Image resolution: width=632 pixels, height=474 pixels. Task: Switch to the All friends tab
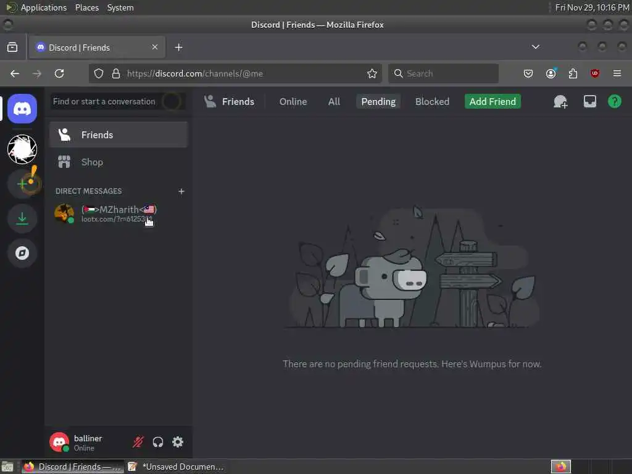pos(334,102)
